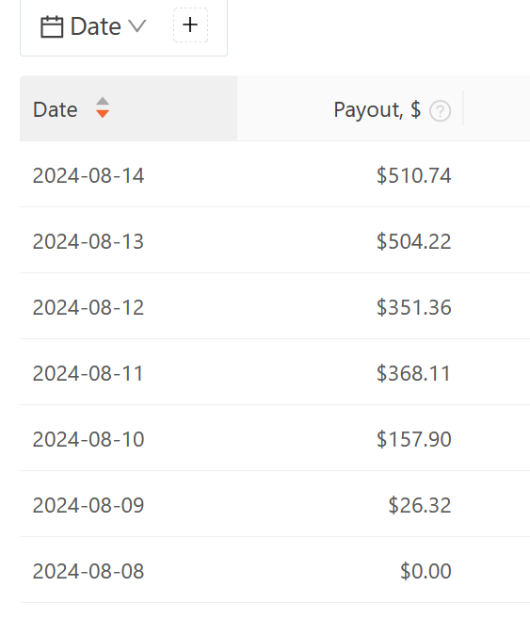530x620 pixels.
Task: Select the 2024-08-12 date cell
Action: [88, 307]
